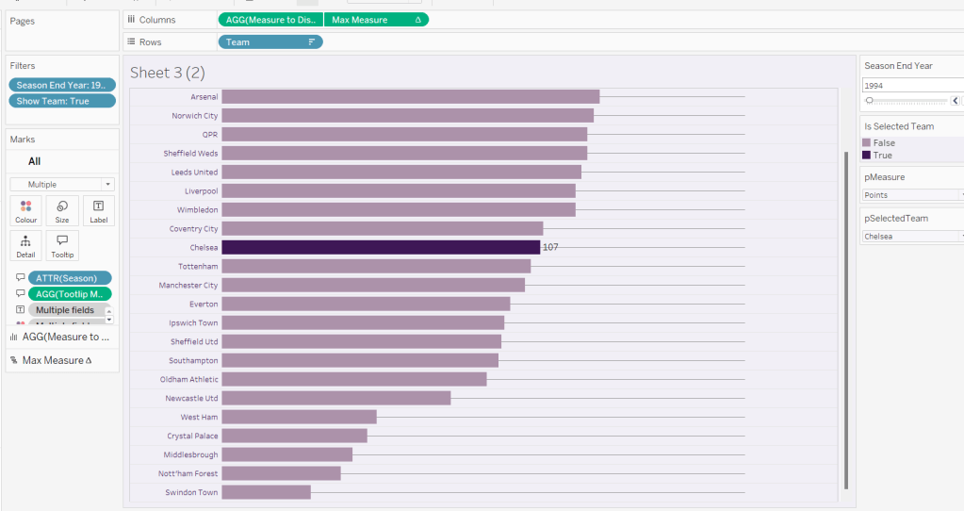This screenshot has width=964, height=511.
Task: Select the Show Team: True filter pill
Action: (62, 101)
